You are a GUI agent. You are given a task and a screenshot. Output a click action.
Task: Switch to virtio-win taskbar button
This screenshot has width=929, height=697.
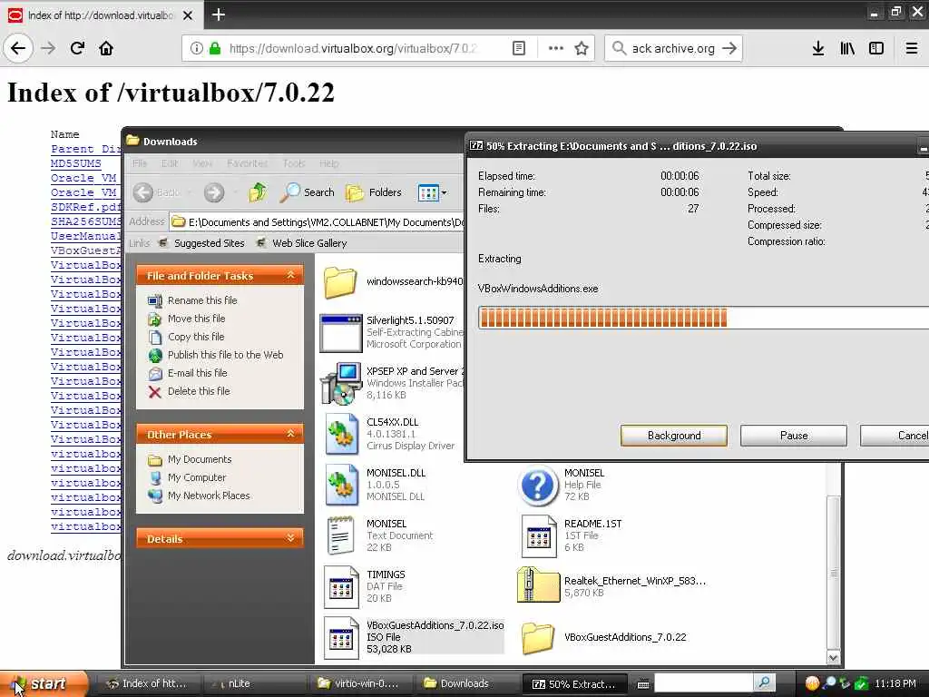[359, 683]
